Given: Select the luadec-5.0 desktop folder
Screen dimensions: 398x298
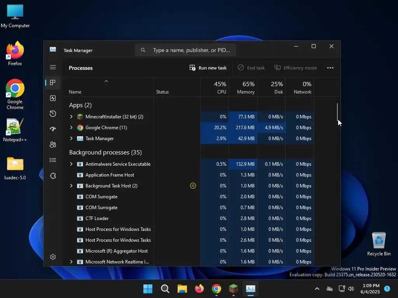Looking at the screenshot, I should [x=15, y=168].
